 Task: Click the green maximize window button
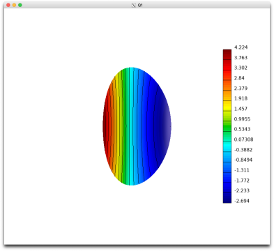tap(20, 5)
